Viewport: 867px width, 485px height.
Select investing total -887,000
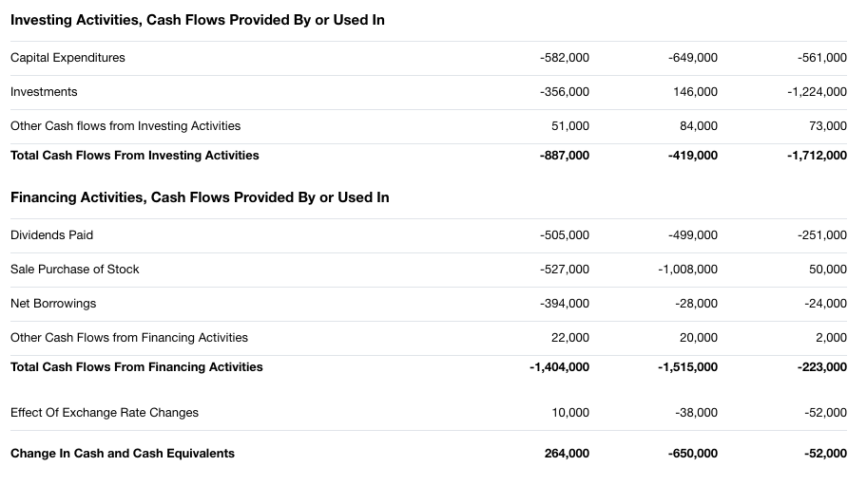click(x=565, y=155)
